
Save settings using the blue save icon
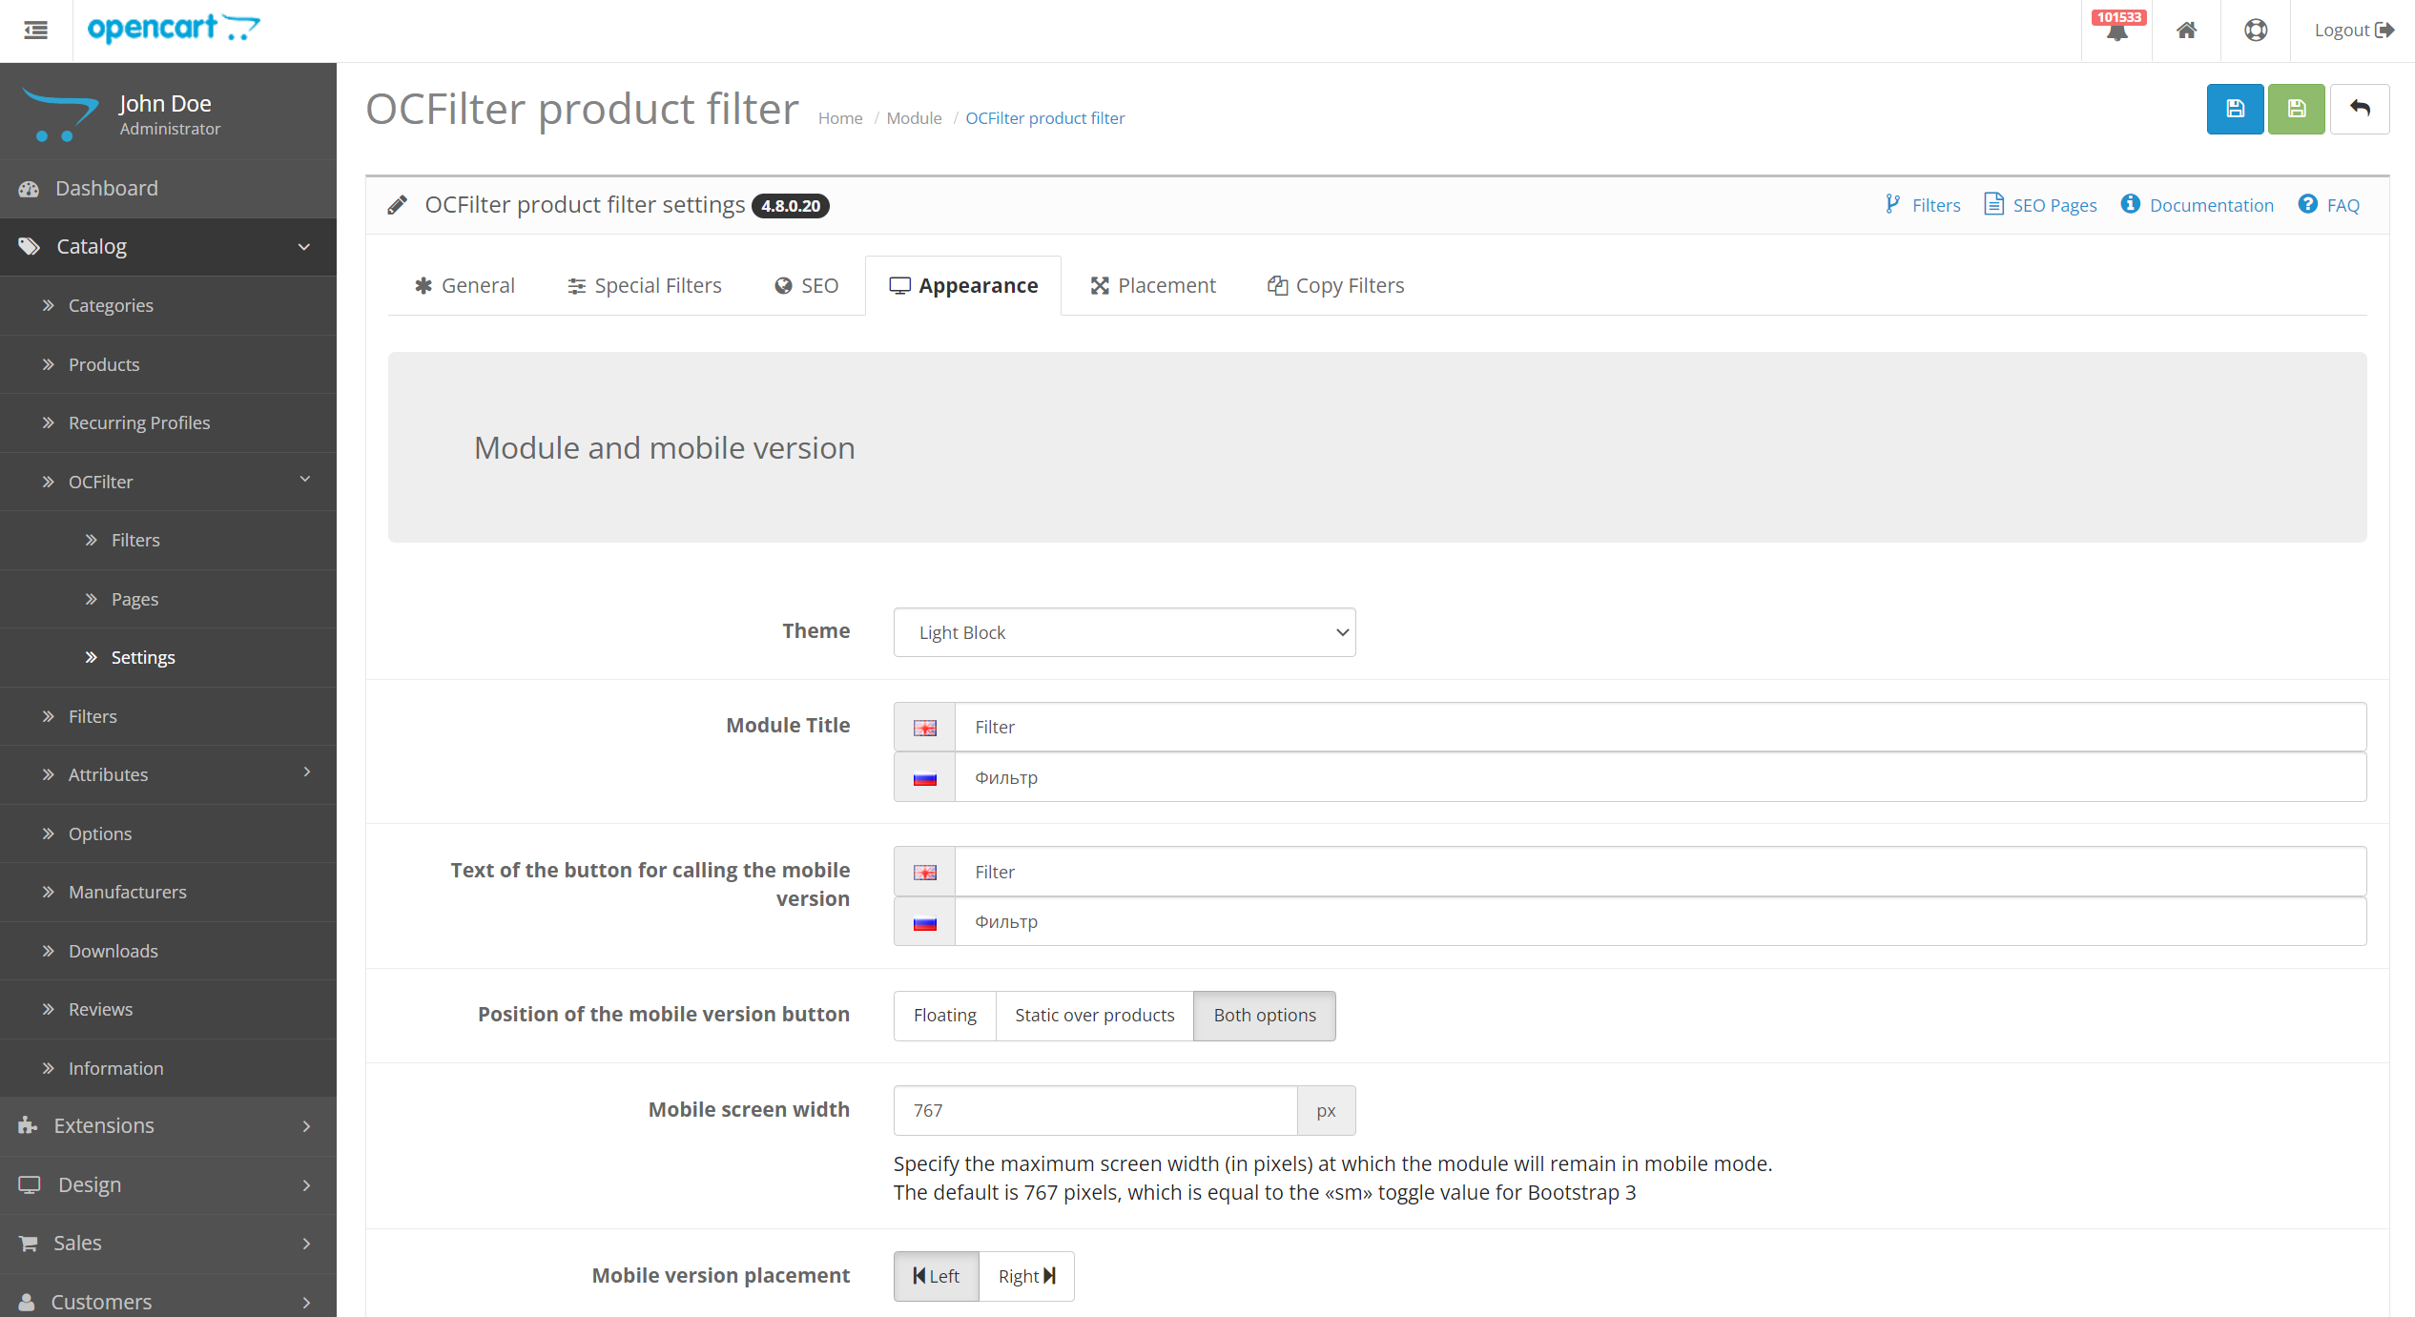pos(2235,109)
